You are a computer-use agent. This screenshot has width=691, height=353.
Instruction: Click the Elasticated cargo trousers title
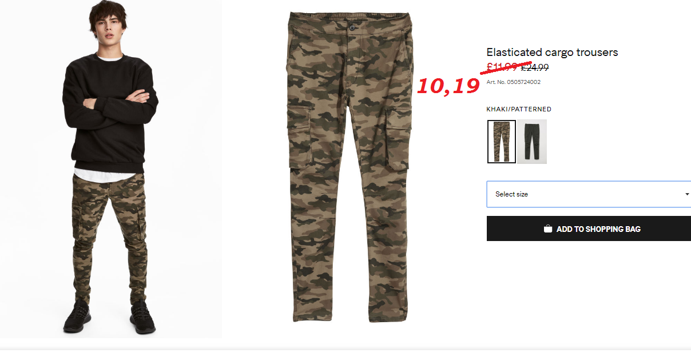(552, 53)
